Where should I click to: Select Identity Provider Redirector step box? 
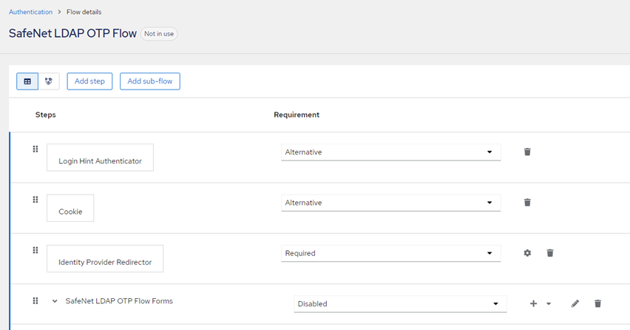click(x=105, y=259)
